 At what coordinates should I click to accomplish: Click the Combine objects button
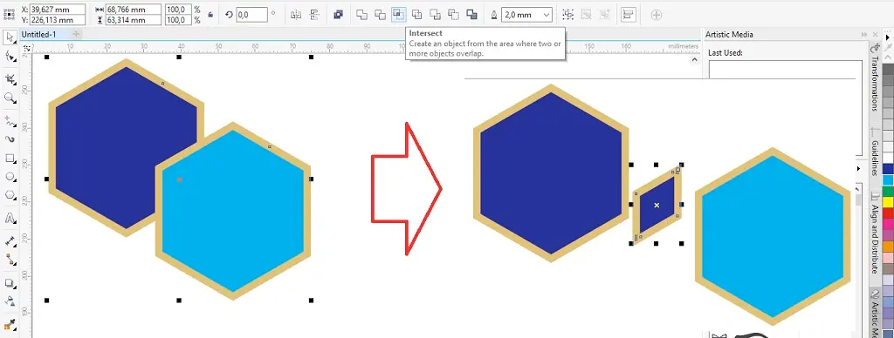pos(338,15)
